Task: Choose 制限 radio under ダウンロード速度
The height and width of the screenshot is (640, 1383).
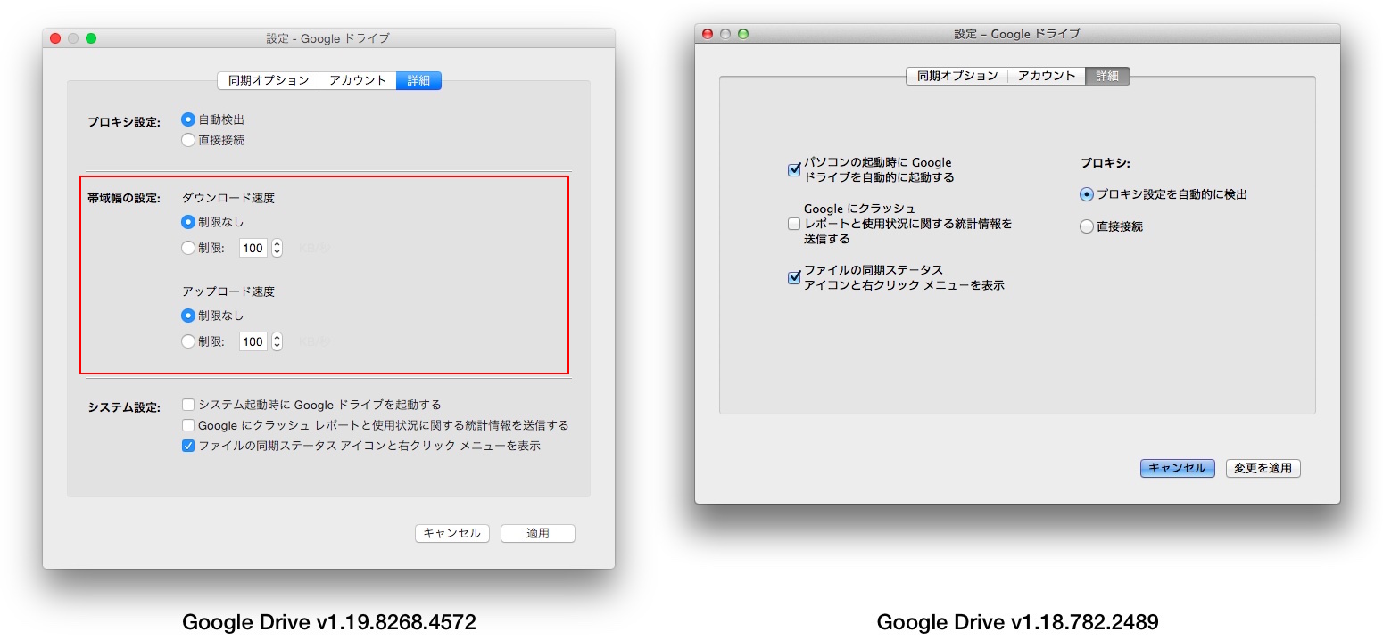Action: pyautogui.click(x=188, y=248)
